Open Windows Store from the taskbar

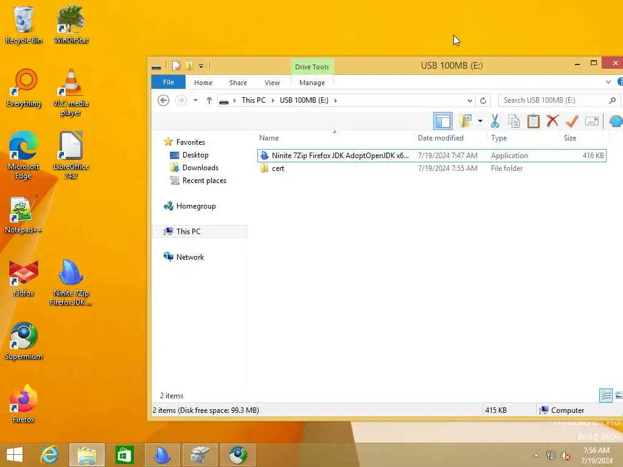tap(124, 455)
